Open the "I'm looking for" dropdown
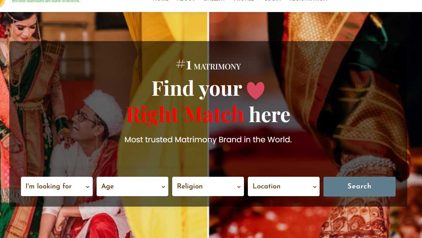This screenshot has height=238, width=422. pos(57,186)
